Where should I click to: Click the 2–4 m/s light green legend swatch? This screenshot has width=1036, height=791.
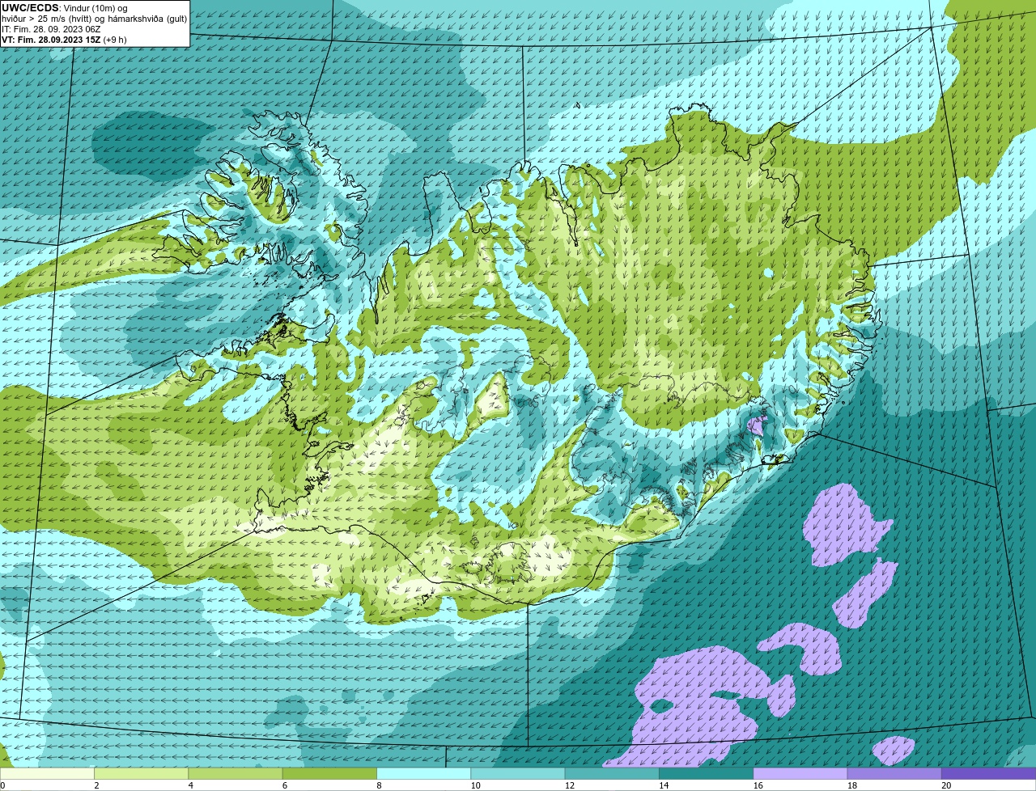point(142,773)
